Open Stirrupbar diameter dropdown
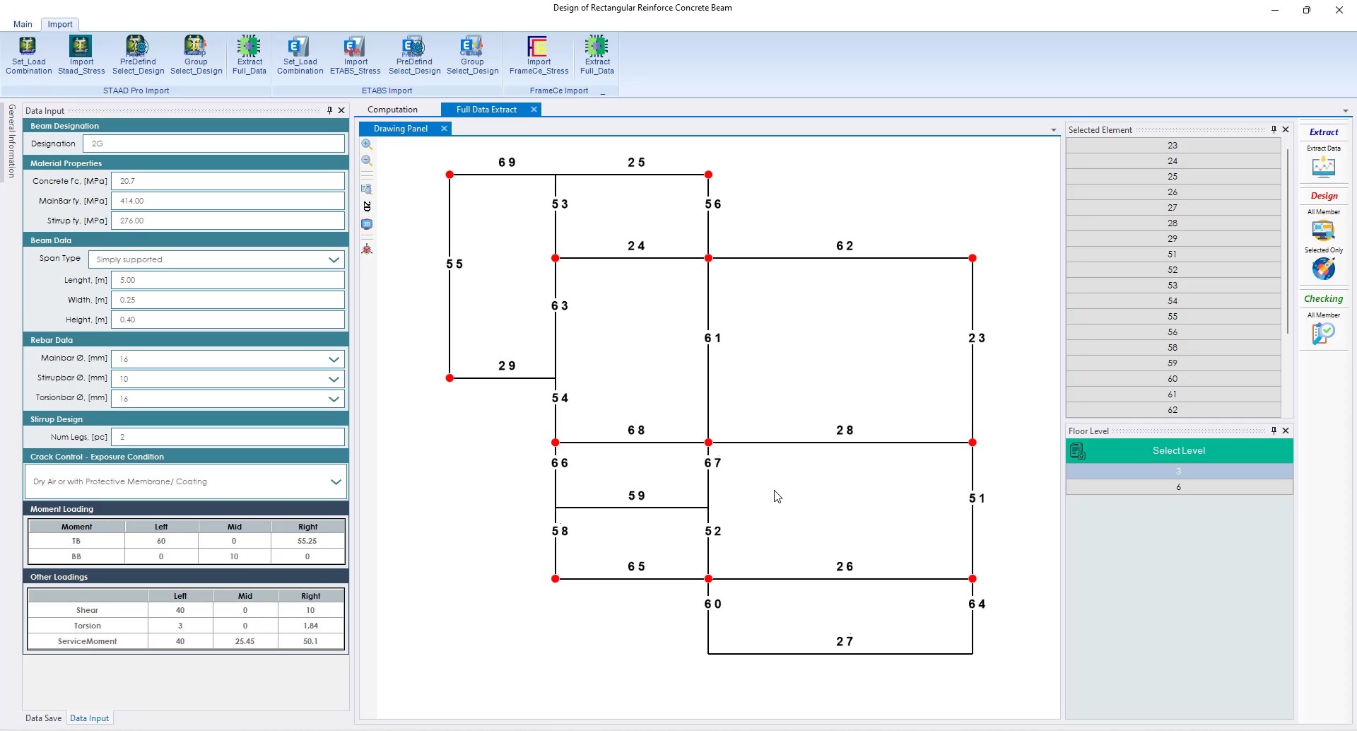The width and height of the screenshot is (1357, 731). coord(334,379)
